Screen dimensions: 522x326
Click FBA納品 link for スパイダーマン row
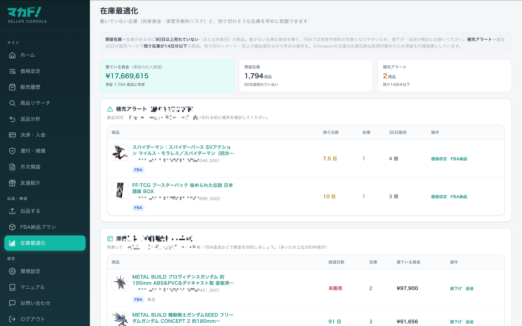(459, 159)
